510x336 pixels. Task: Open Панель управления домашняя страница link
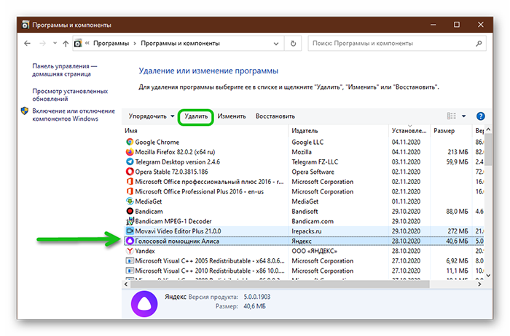(x=64, y=70)
